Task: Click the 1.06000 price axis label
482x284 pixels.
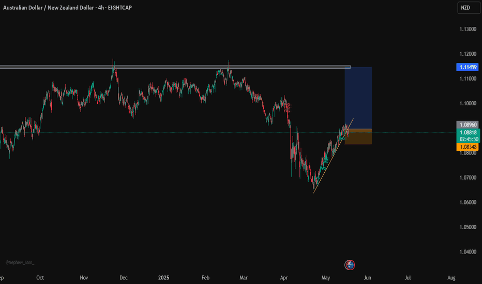Action: (x=468, y=202)
